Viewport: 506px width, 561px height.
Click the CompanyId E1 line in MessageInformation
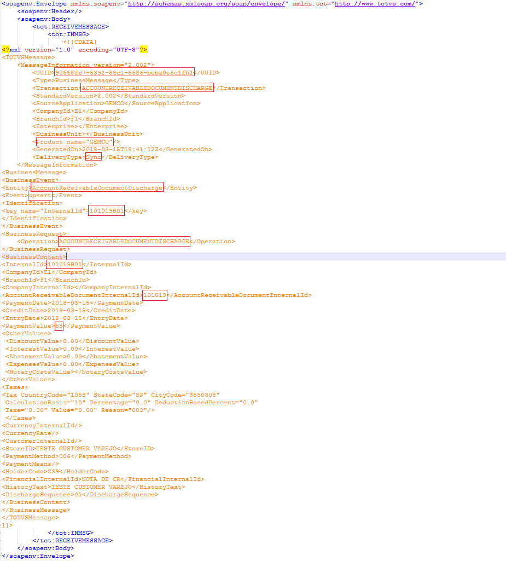click(80, 111)
